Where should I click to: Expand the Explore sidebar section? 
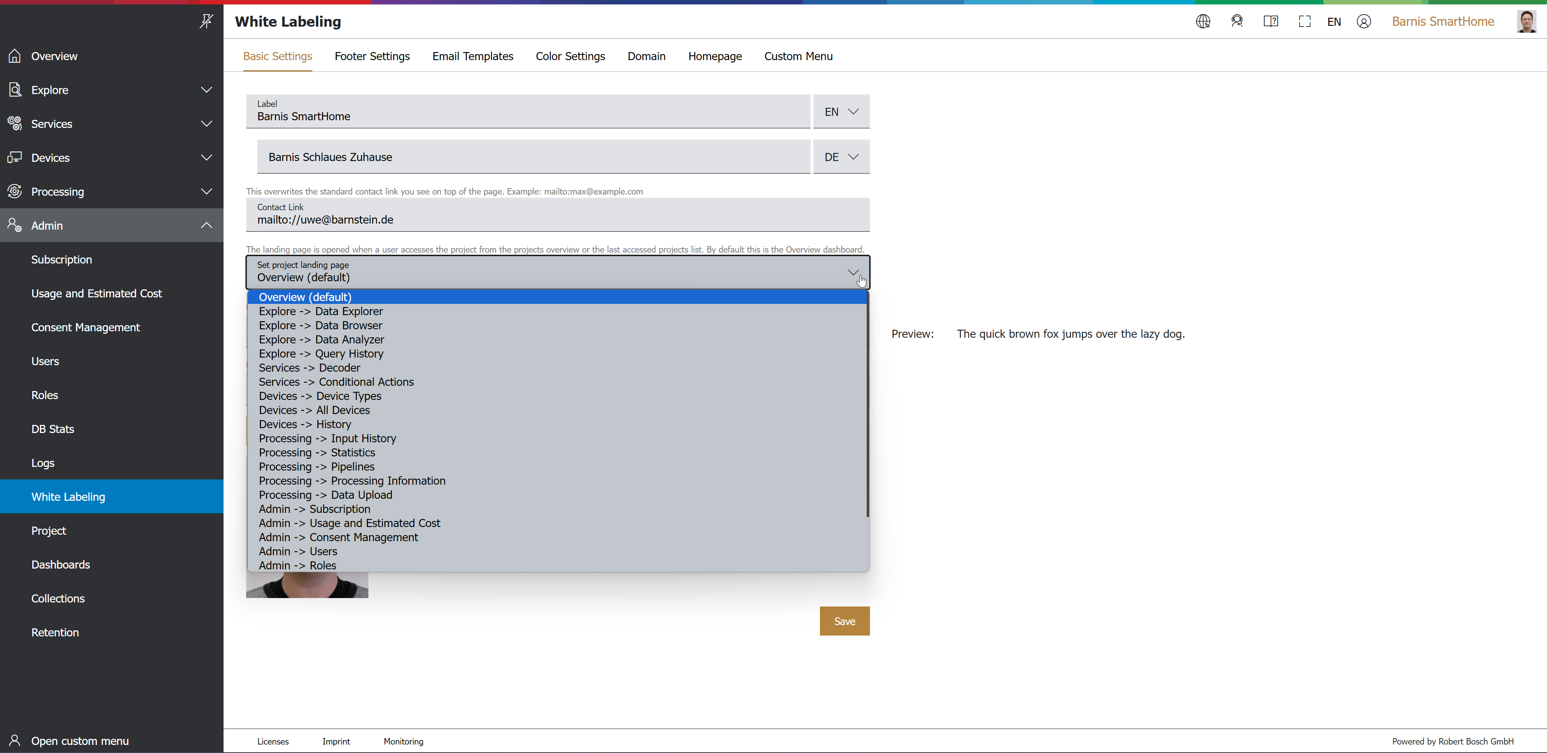coord(206,90)
